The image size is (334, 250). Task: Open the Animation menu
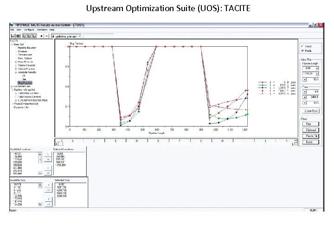pos(42,30)
